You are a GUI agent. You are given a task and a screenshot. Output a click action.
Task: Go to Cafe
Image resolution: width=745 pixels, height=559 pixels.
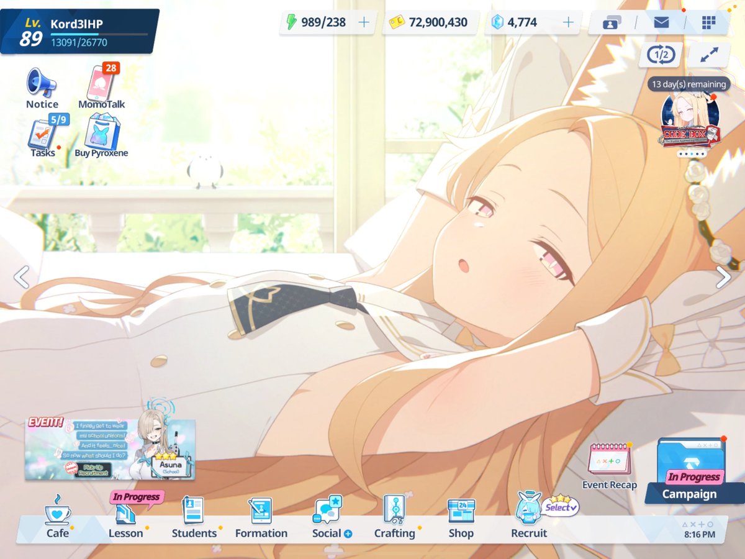(57, 517)
